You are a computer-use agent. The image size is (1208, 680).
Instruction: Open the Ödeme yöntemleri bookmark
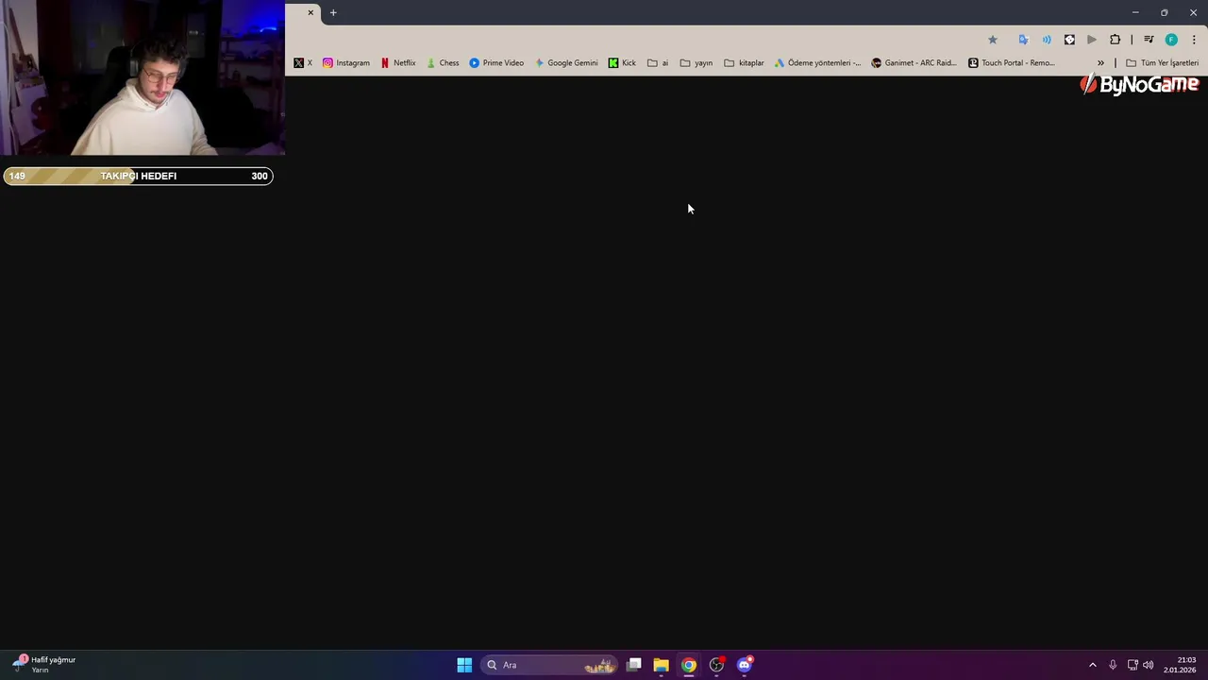point(817,63)
